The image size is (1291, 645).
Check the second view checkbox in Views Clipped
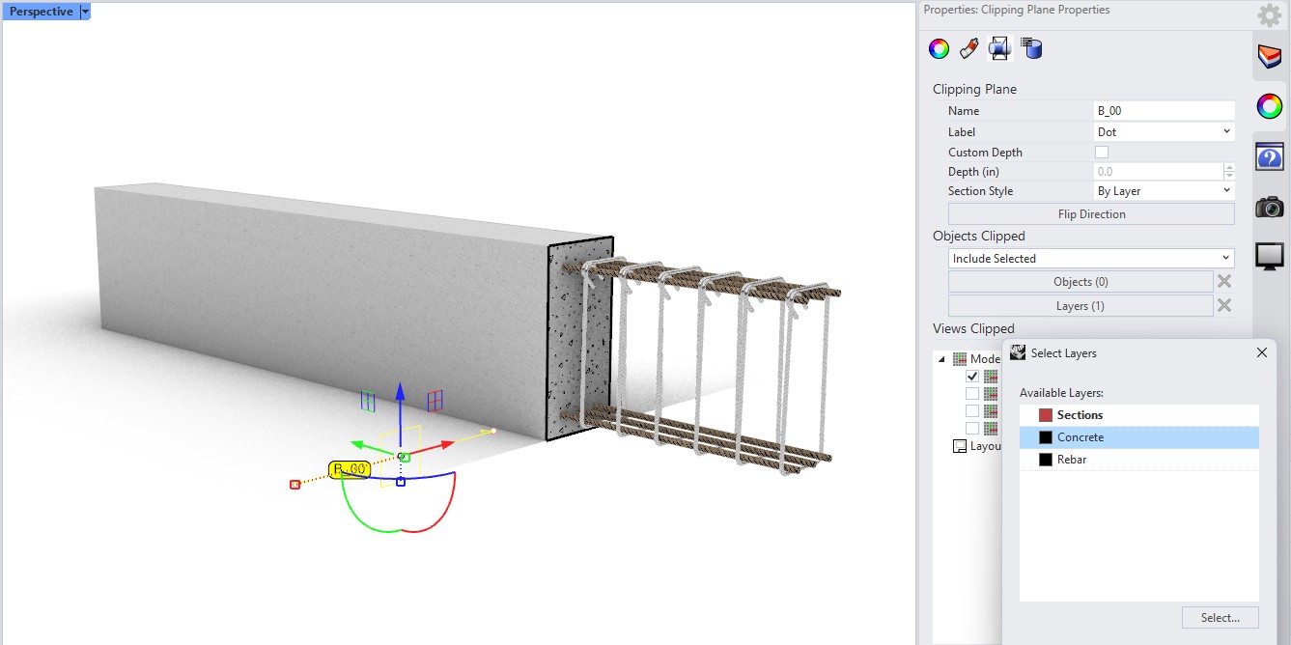coord(972,394)
